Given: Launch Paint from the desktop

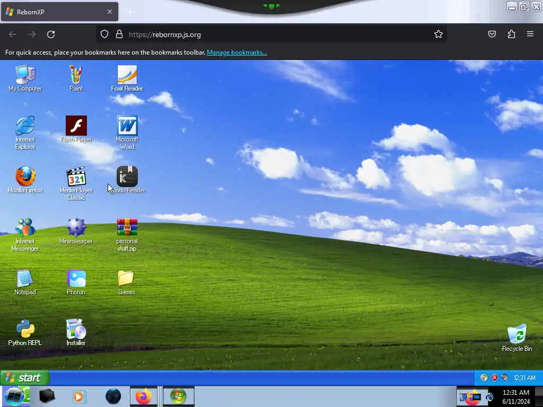Looking at the screenshot, I should pos(76,78).
